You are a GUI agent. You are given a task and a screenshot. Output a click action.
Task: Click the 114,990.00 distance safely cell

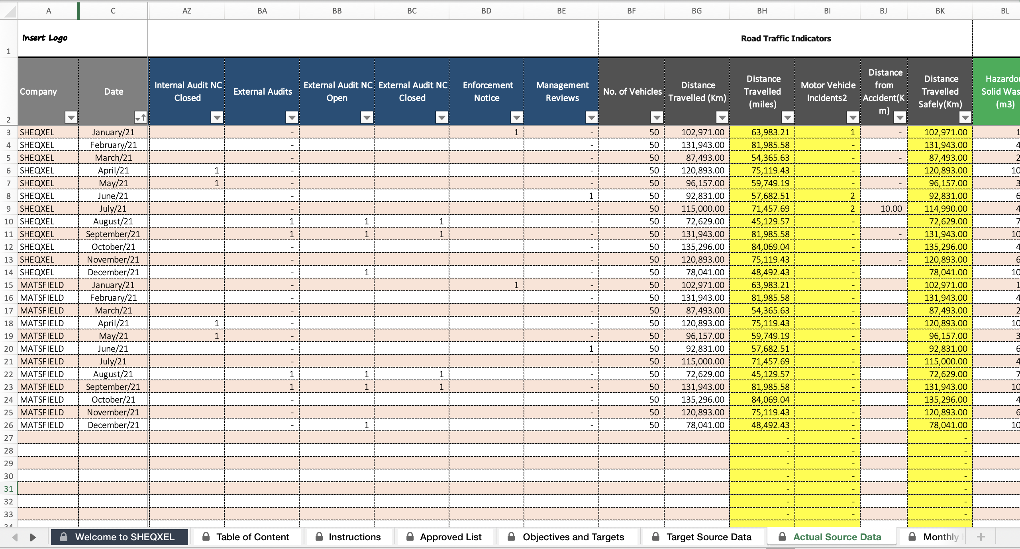point(940,208)
